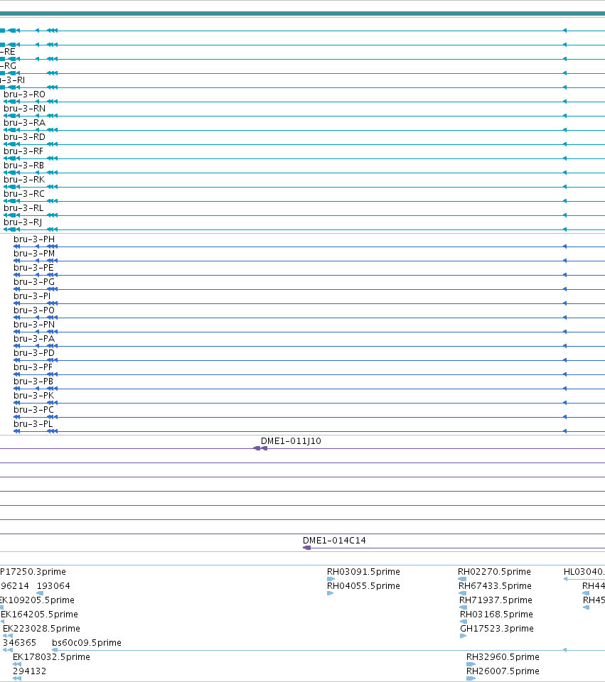Click the 193064 feature label
Viewport: 605px width, 682px height.
53,586
